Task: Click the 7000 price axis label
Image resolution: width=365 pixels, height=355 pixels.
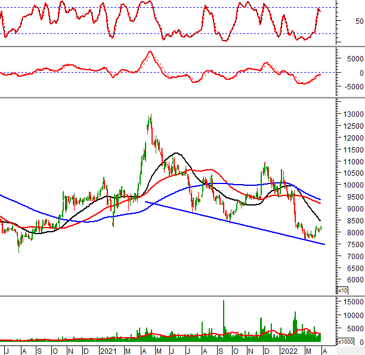Action: pos(355,257)
